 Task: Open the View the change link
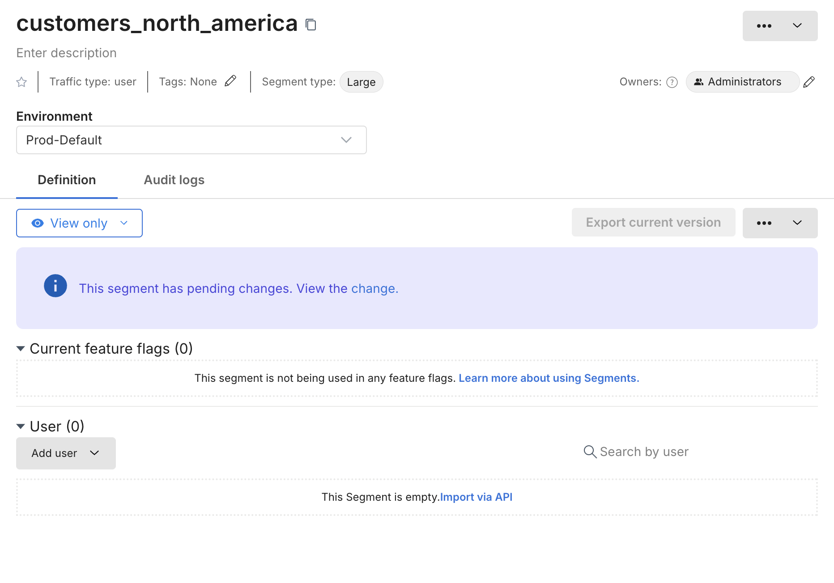(x=347, y=289)
